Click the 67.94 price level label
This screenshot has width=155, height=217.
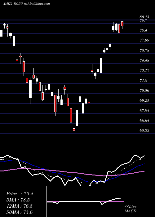144,111
